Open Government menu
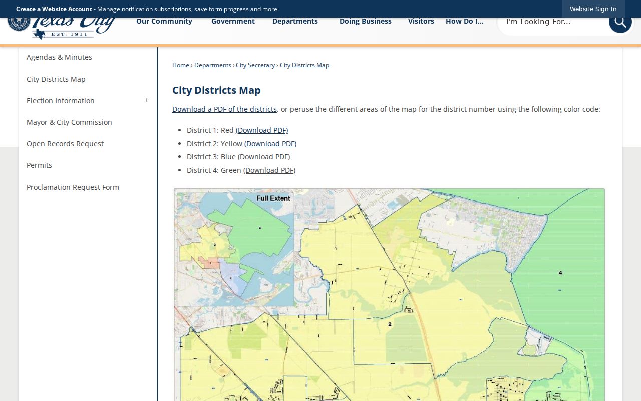Screen dimensions: 641x401 point(233,21)
